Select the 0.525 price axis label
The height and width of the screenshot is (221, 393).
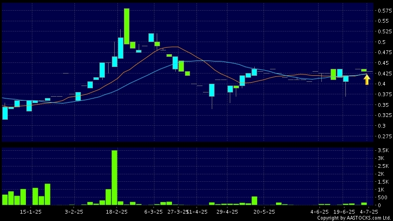click(x=385, y=31)
